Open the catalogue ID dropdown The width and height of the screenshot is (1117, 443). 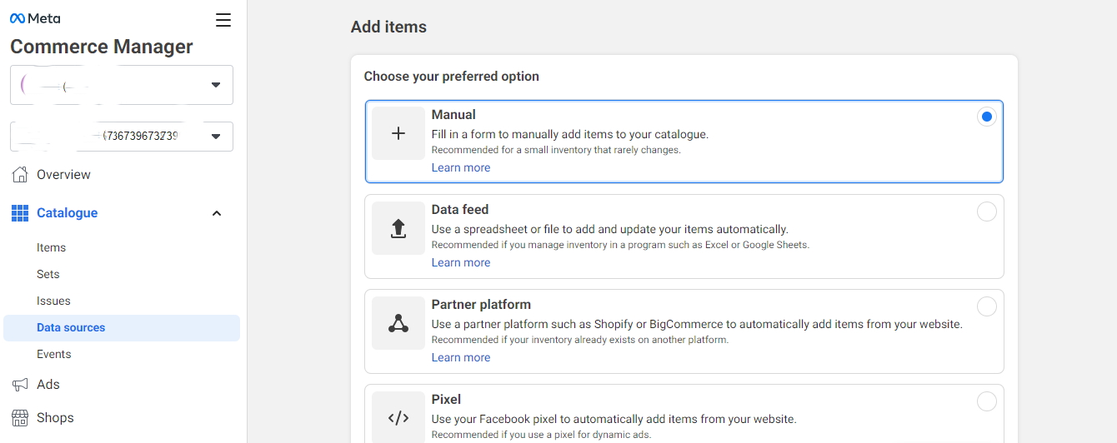tap(215, 137)
